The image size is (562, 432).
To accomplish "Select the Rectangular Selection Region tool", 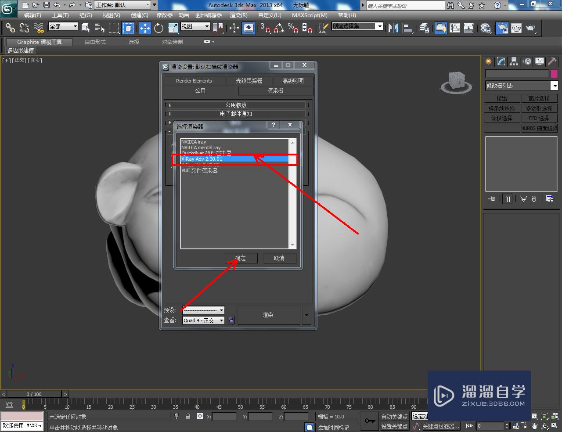I will 114,28.
